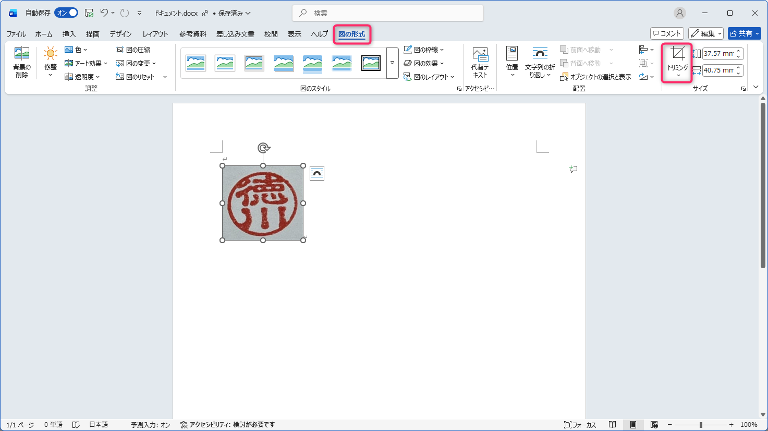Image resolution: width=768 pixels, height=431 pixels.
Task: Open the Insert (挿入) tab
Action: click(x=69, y=34)
